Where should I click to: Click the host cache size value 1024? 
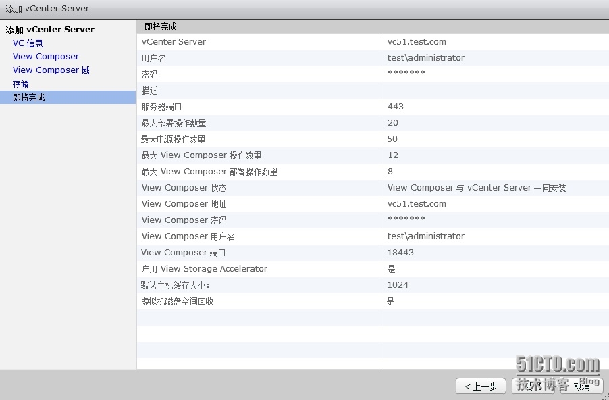[398, 285]
